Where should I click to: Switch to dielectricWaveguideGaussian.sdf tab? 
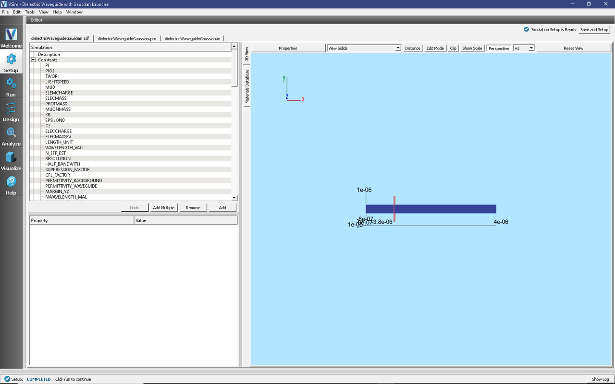pyautogui.click(x=60, y=38)
